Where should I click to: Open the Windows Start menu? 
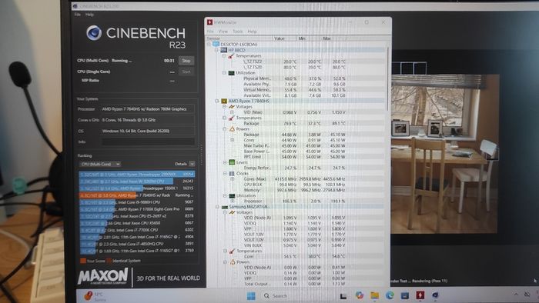pos(251,296)
